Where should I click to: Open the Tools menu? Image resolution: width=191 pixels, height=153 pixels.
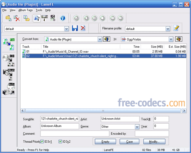tap(39, 10)
